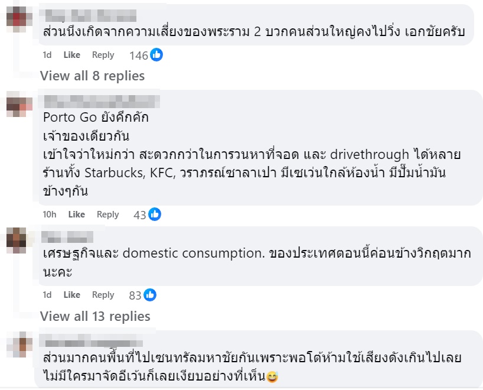Click the like reaction icon showing 146
The height and width of the screenshot is (390, 483).
point(156,55)
